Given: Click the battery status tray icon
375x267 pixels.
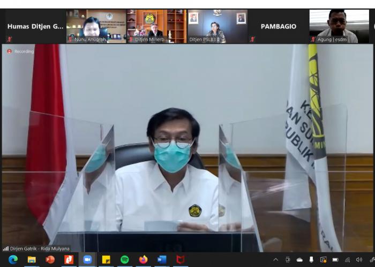Looking at the screenshot, I should tap(335, 260).
